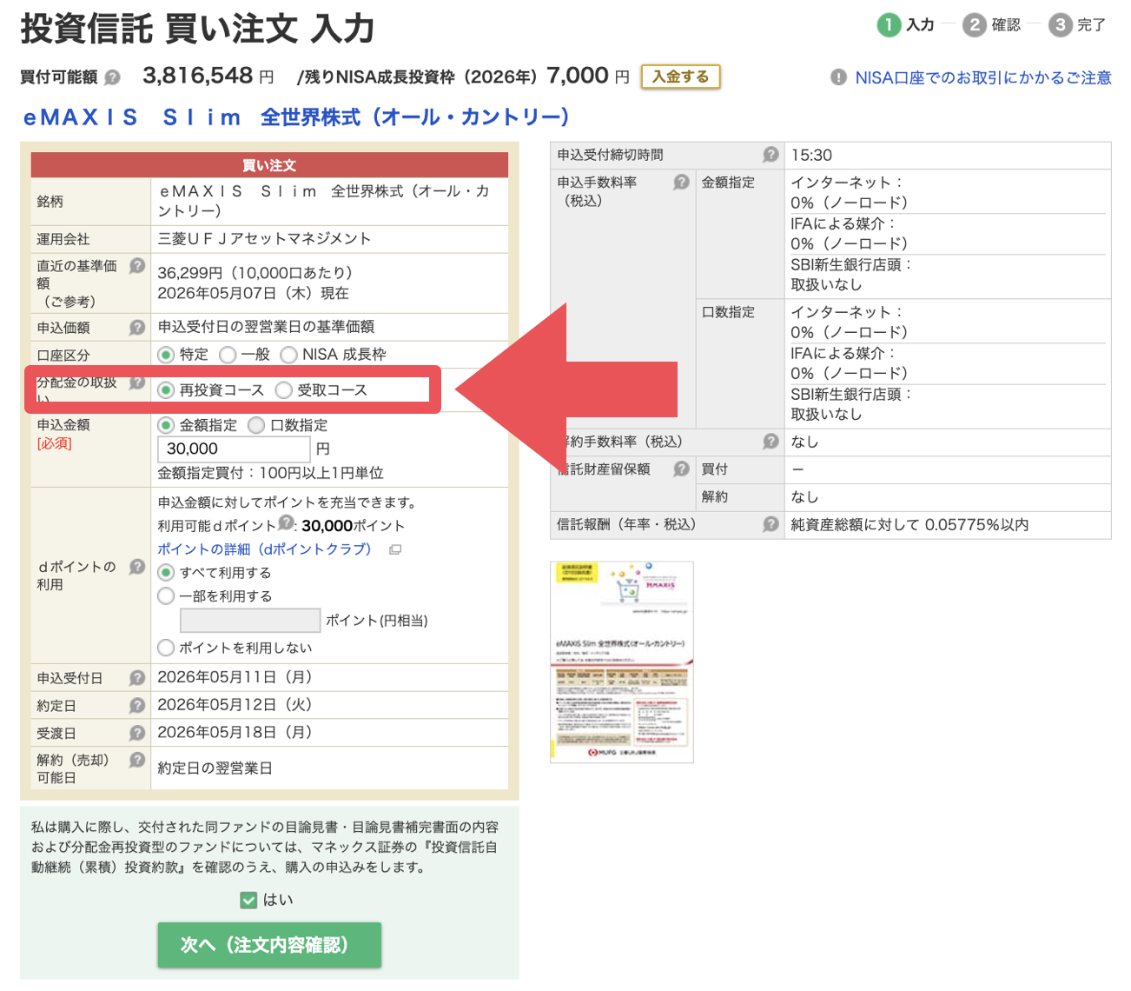Click the 3,816,548 purchasable amount
This screenshot has height=991, width=1131.
[198, 76]
